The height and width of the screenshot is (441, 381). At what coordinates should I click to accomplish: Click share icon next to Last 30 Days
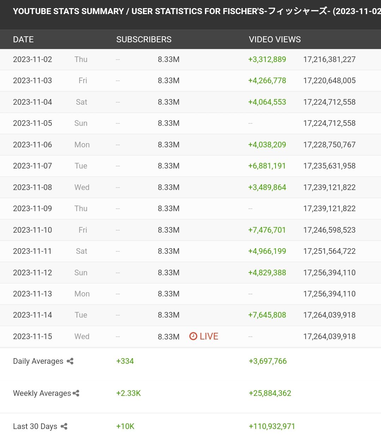click(64, 426)
